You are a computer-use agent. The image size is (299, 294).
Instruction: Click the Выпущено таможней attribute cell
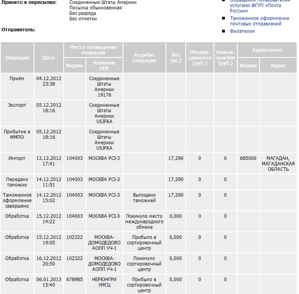[x=144, y=198]
